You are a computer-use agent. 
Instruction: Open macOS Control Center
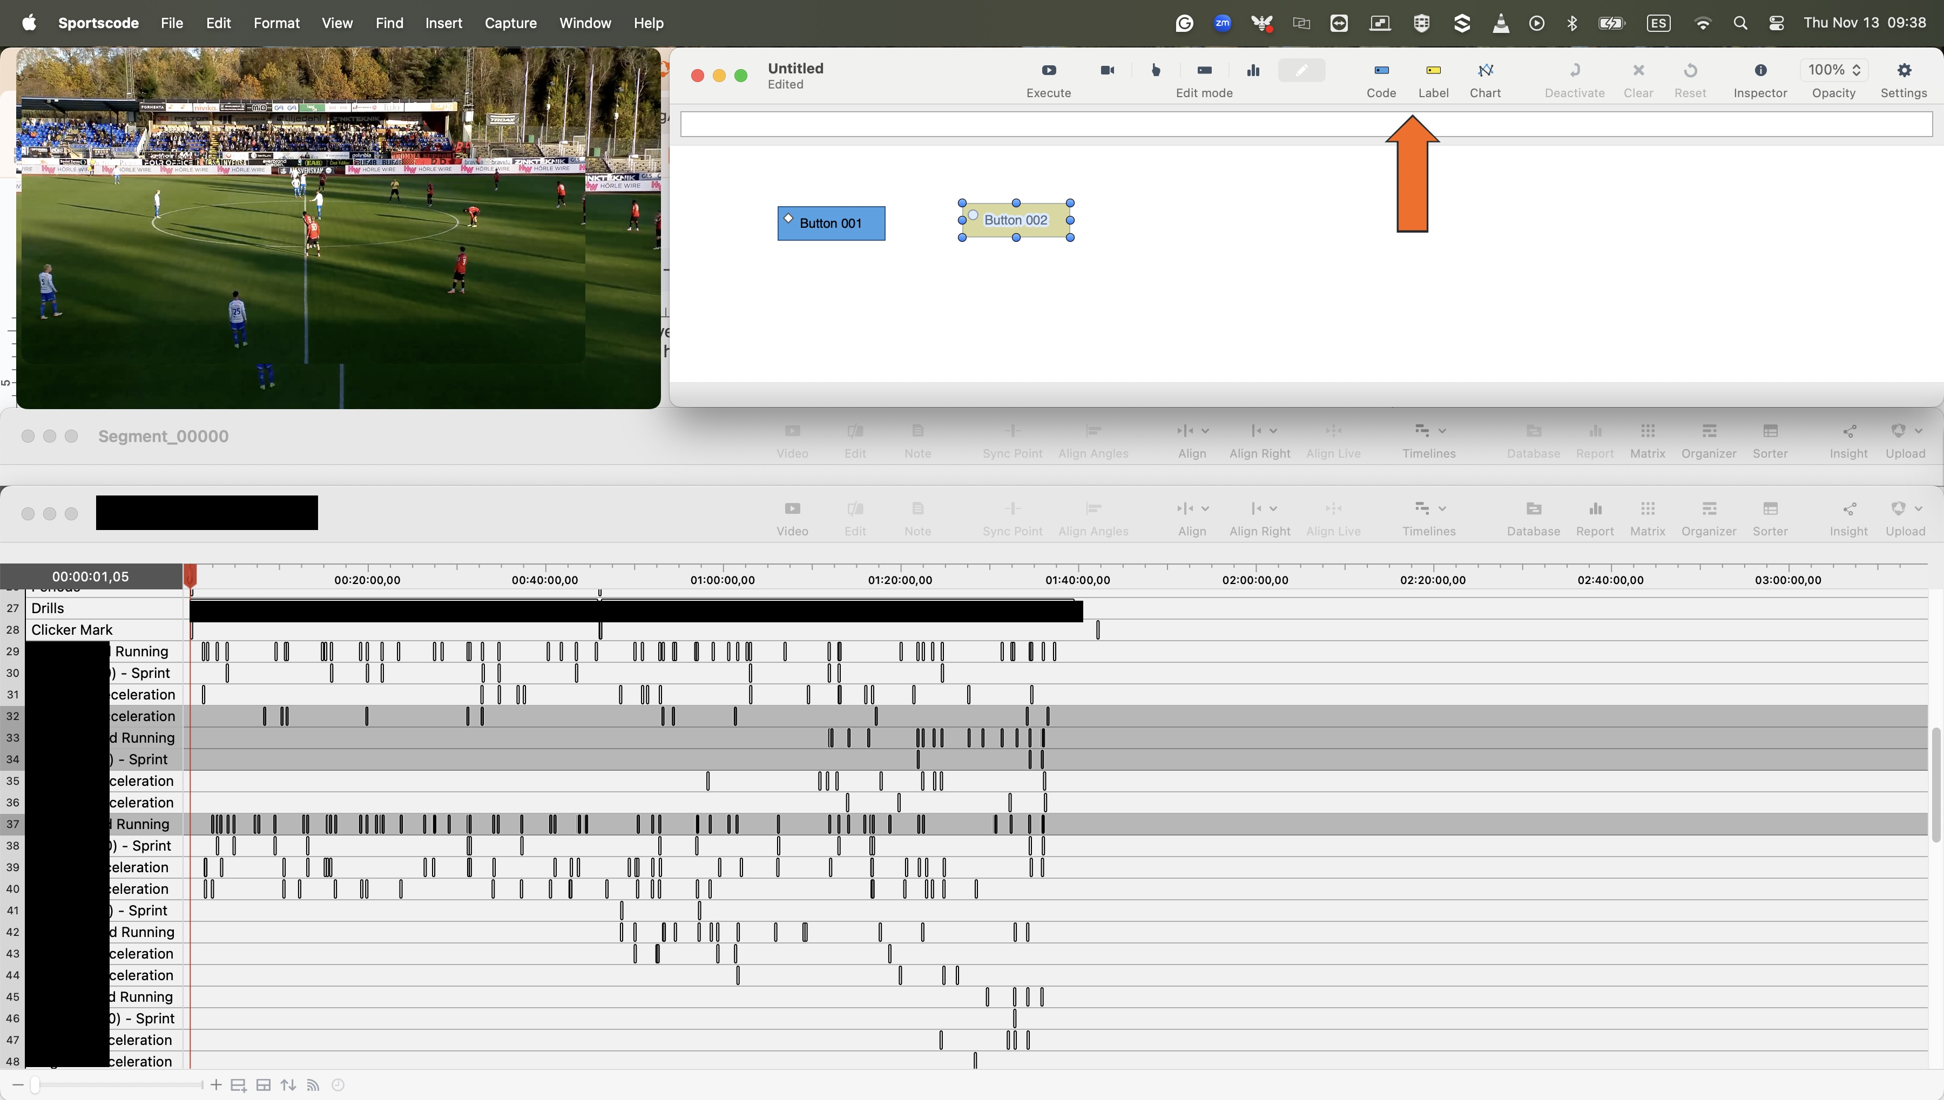[x=1776, y=23]
